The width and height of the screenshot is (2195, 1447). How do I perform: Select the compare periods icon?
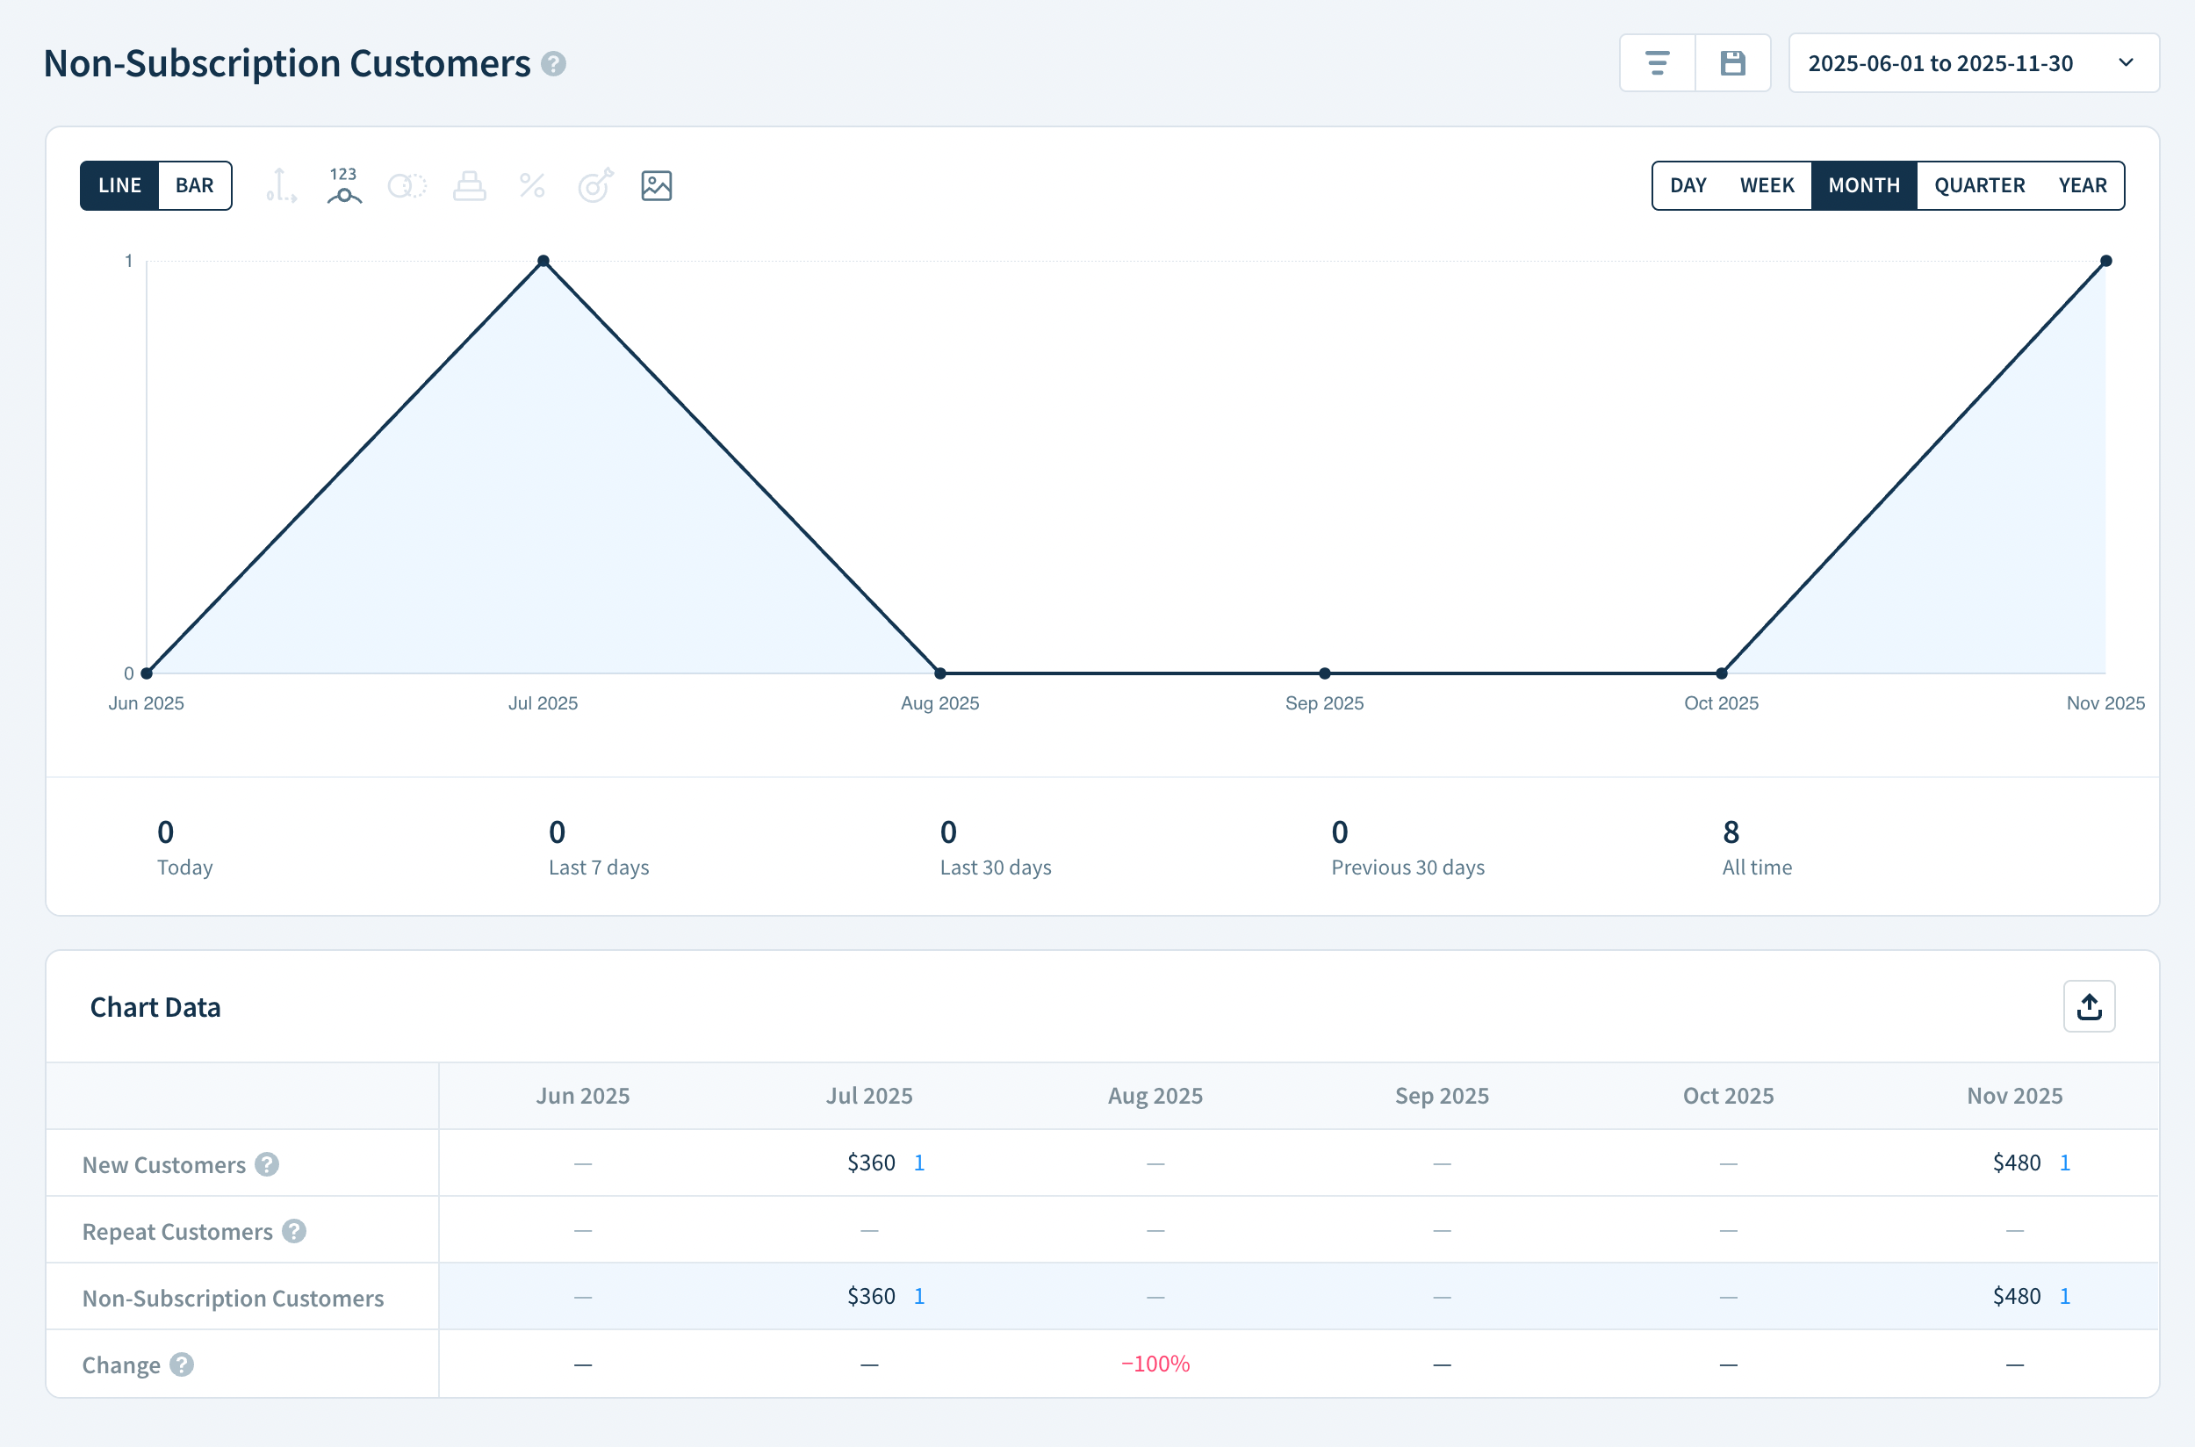pyautogui.click(x=406, y=185)
